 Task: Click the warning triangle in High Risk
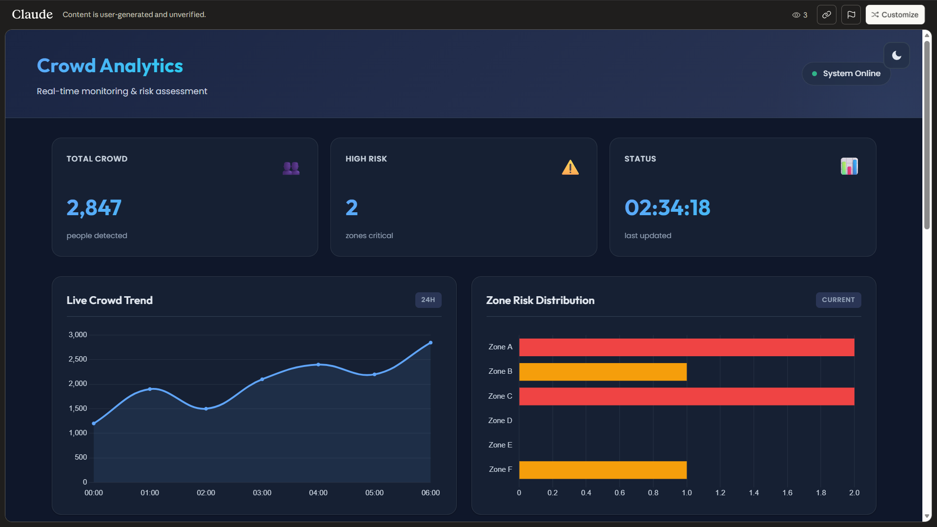(x=570, y=167)
